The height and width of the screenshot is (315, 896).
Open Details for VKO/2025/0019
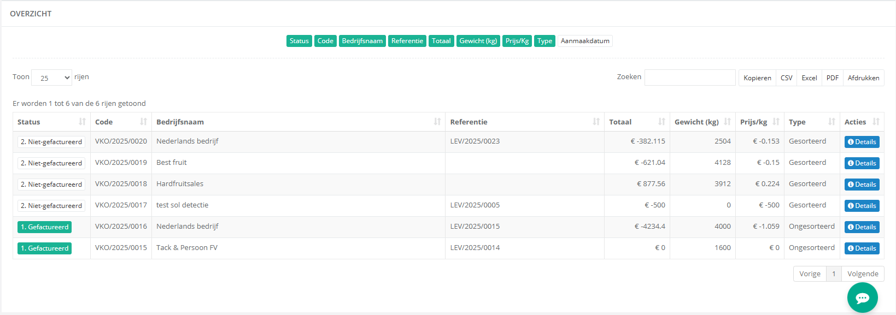[862, 163]
